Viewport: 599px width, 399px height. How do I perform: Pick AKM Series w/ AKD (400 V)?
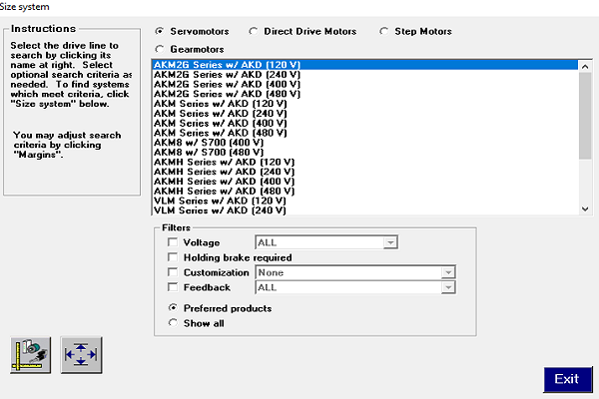[x=365, y=123]
